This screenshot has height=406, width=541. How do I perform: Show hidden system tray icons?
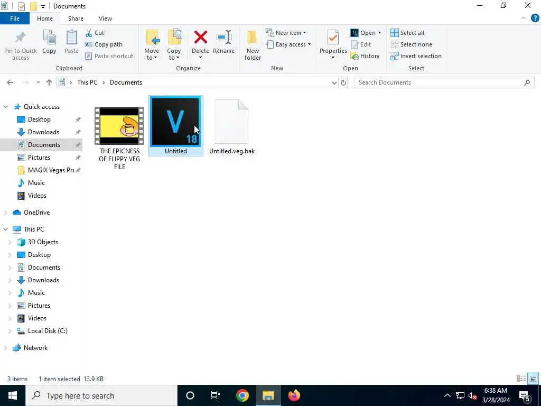pyautogui.click(x=447, y=395)
